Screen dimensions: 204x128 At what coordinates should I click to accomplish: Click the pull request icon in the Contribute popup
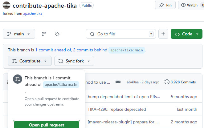pos(18,79)
